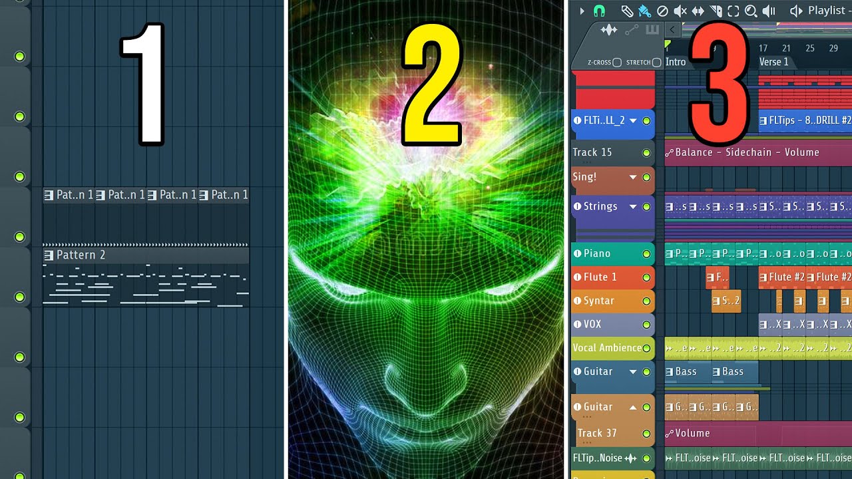Image resolution: width=852 pixels, height=479 pixels.
Task: Select the Volume automation clip
Action: (758, 433)
